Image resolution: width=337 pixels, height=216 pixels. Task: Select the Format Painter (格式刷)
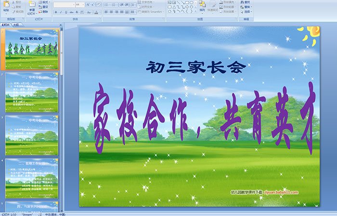(x=18, y=12)
